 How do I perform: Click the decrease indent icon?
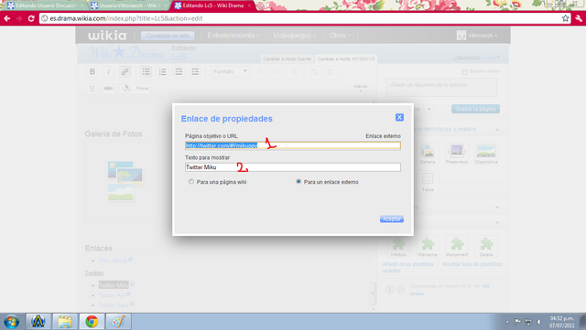tap(179, 71)
